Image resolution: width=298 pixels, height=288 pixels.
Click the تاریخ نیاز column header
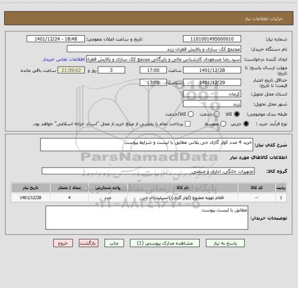click(31, 188)
